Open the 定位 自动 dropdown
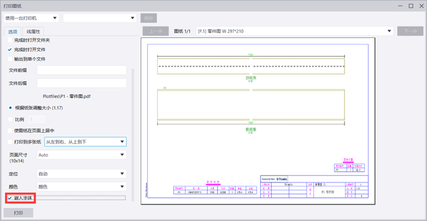The image size is (427, 221). coord(82,174)
